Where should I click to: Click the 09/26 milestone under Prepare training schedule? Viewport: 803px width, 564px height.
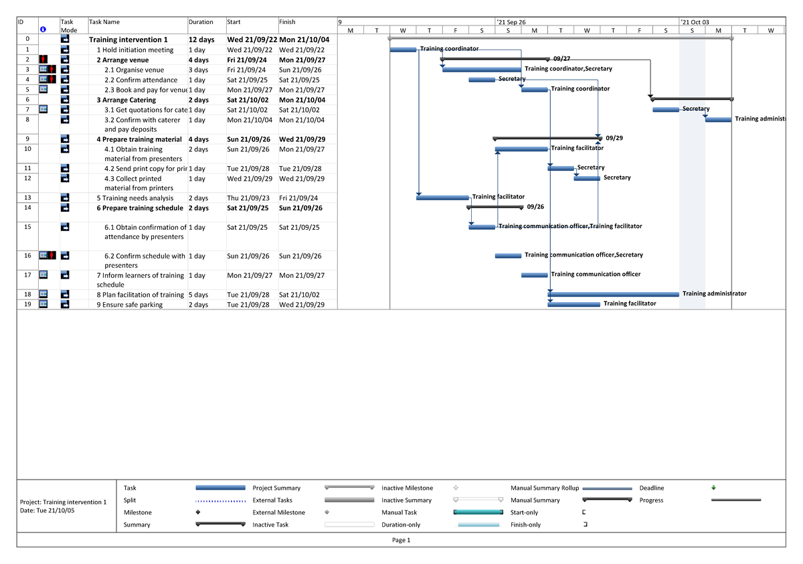[x=521, y=206]
